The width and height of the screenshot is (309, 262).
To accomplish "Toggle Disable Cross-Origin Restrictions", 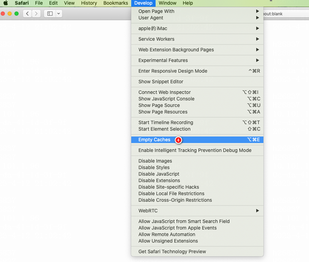I will pyautogui.click(x=197, y=200).
